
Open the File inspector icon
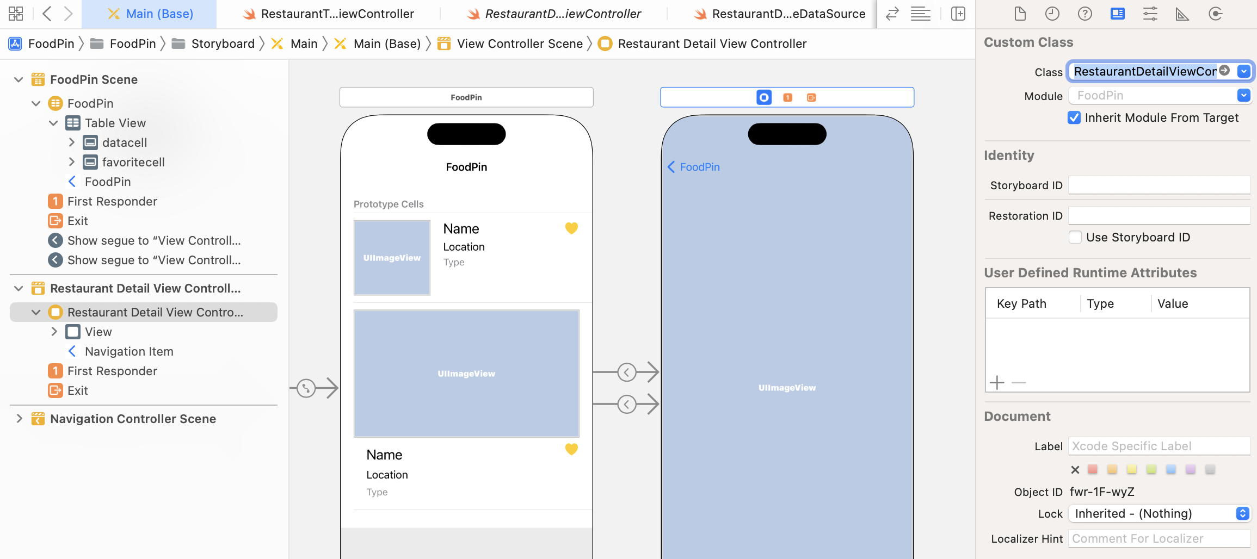[1020, 14]
